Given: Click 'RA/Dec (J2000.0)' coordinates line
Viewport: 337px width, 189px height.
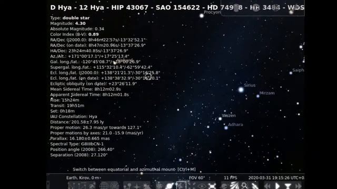Looking at the screenshot, I should coord(98,40).
